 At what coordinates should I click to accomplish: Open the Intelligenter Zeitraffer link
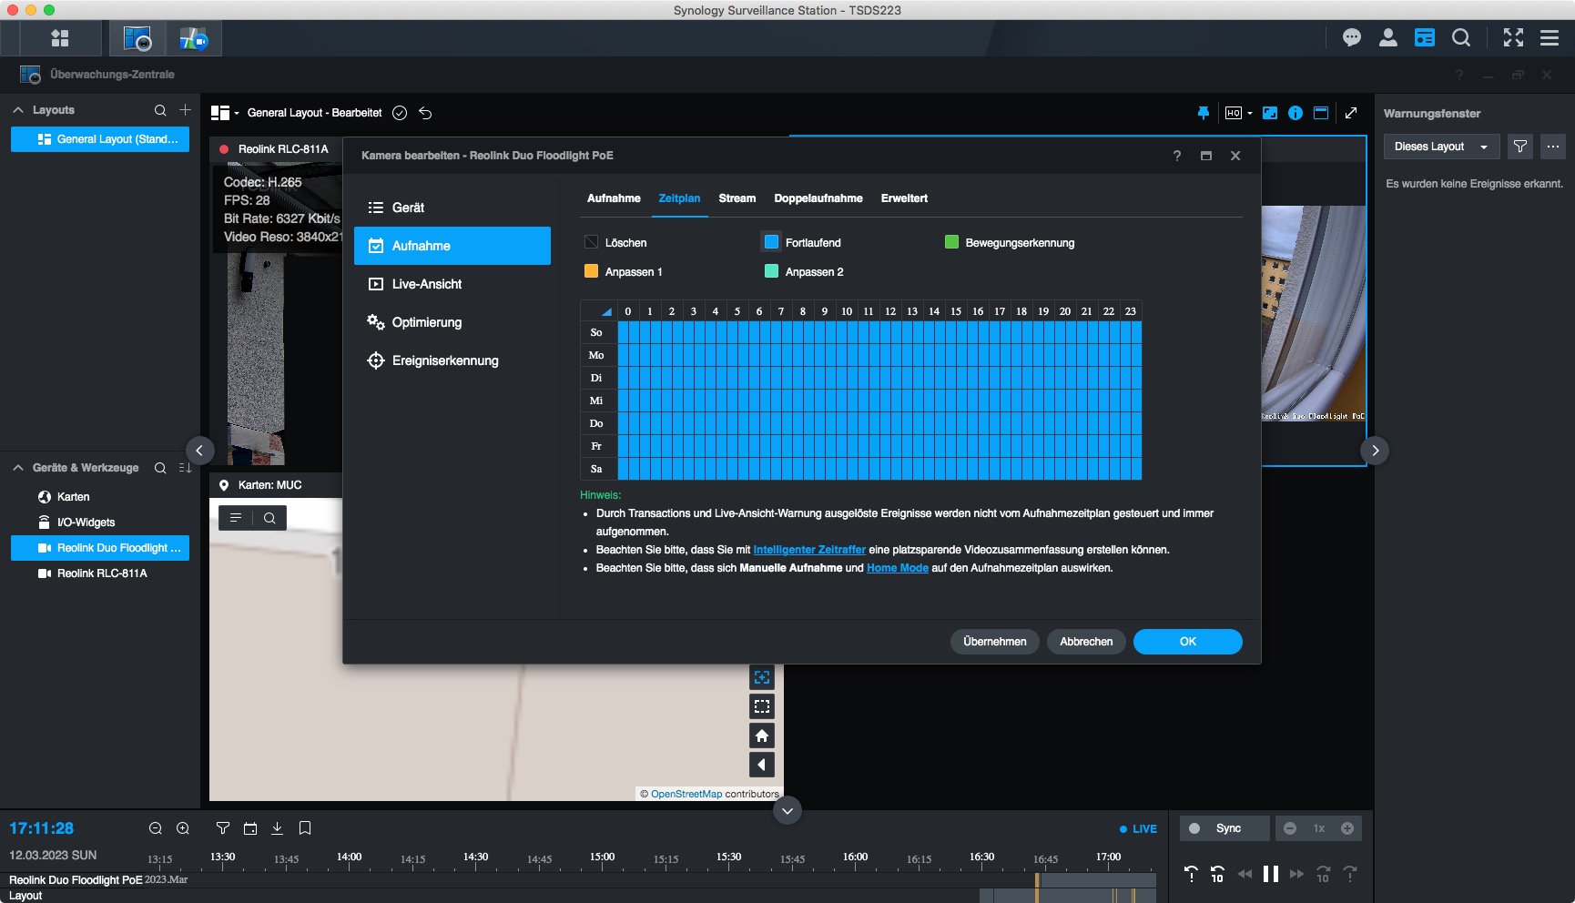click(808, 550)
